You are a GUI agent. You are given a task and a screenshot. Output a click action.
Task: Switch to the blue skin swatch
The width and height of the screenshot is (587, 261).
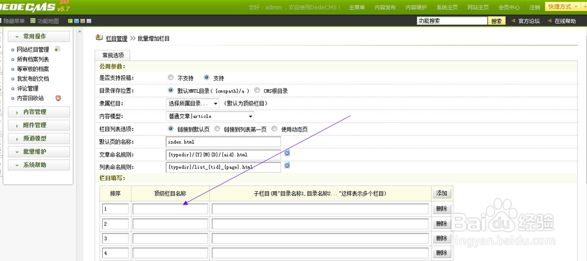pyautogui.click(x=76, y=21)
